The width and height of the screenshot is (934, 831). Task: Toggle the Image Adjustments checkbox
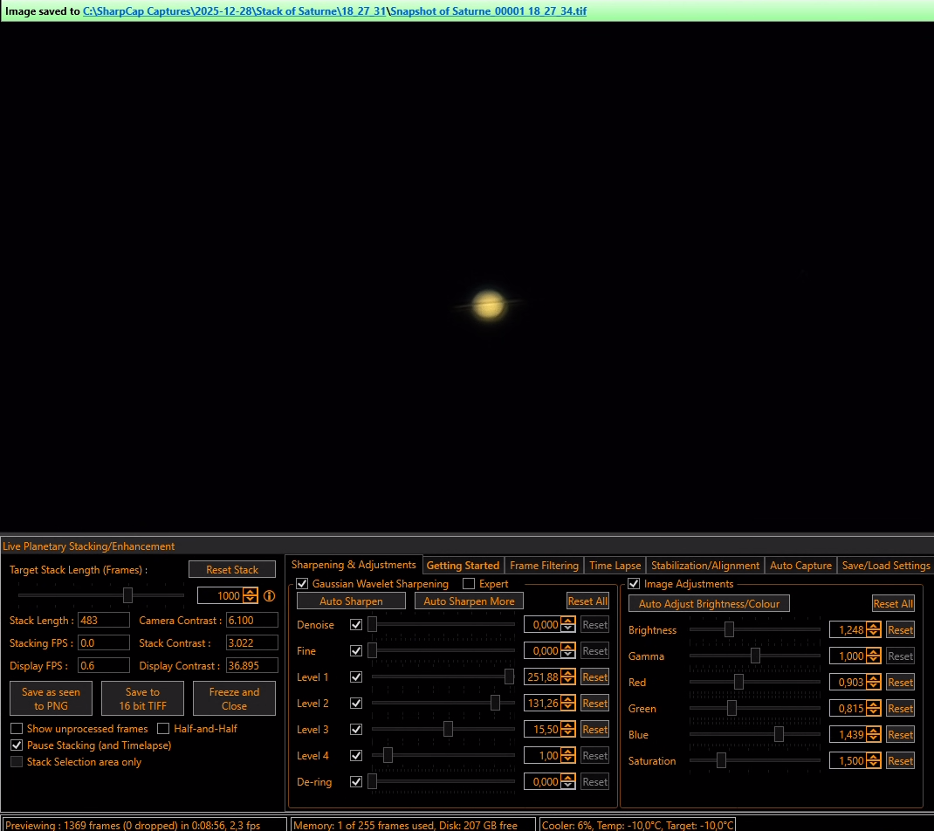tap(634, 584)
